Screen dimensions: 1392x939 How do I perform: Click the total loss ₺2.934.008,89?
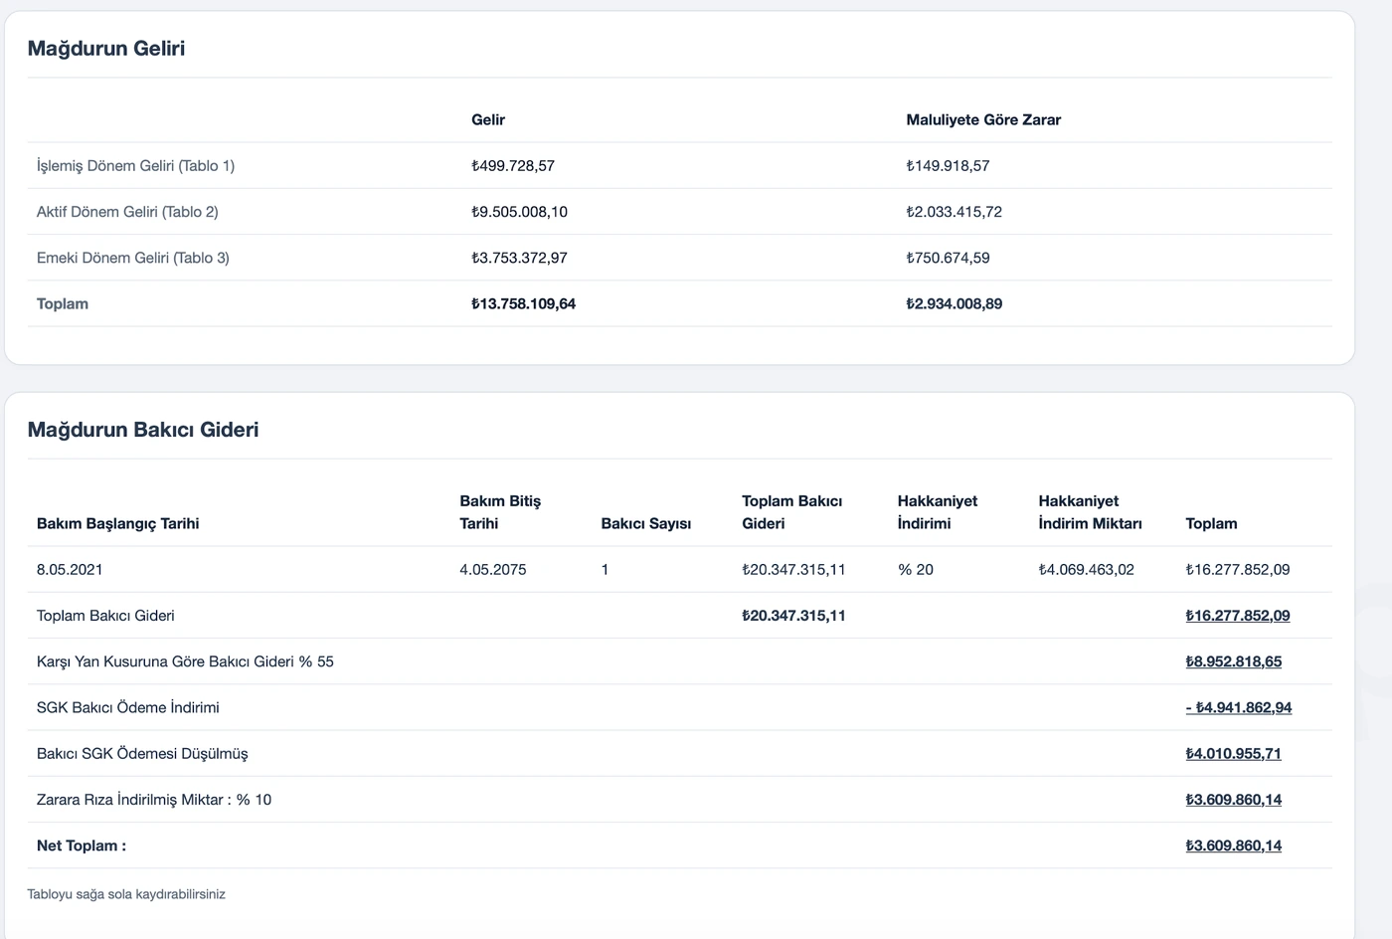click(955, 303)
